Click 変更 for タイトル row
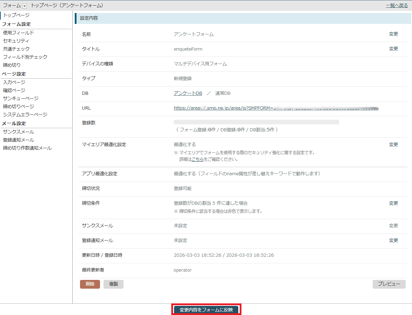 (393, 49)
